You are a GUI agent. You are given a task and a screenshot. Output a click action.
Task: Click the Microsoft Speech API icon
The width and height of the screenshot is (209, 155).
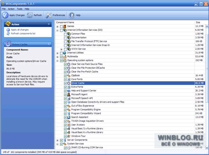69,98
